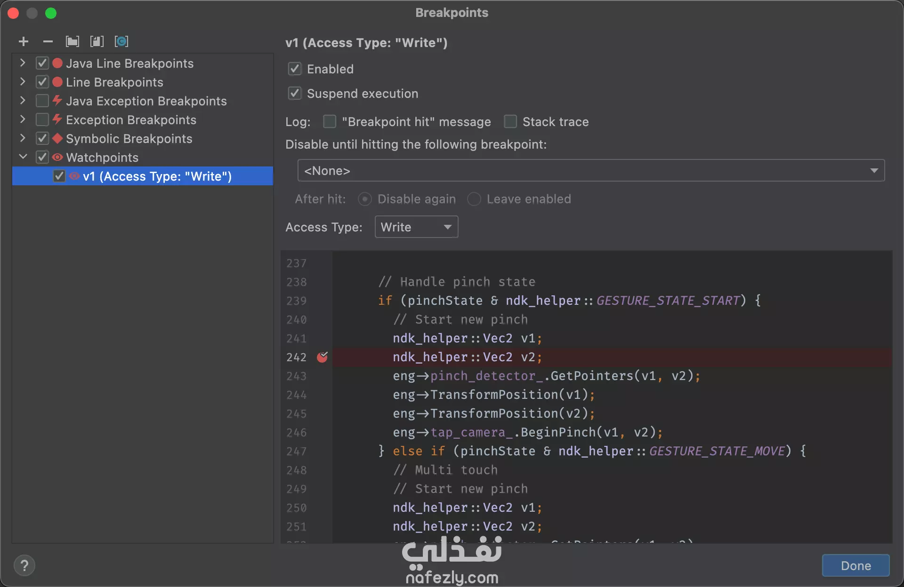Viewport: 904px width, 587px height.
Task: Select Java Line Breakpoints tree row
Action: (x=143, y=63)
